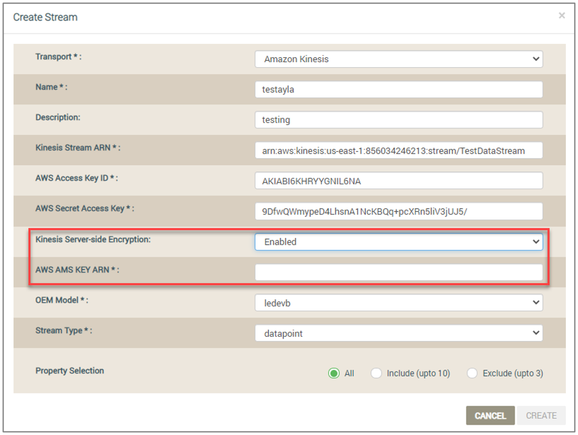Click the AWS AMS KEY ARN label
This screenshot has height=435, width=578.
(77, 270)
